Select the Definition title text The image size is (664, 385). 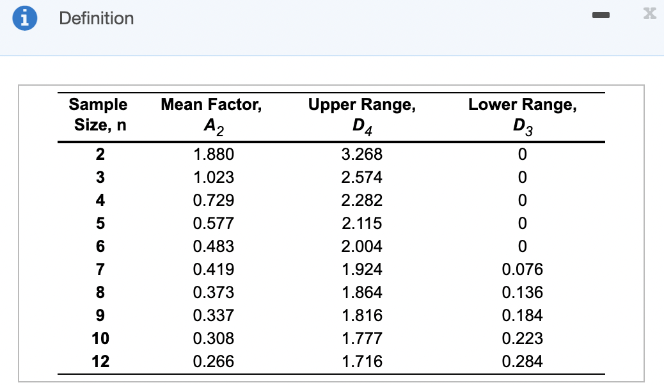96,19
